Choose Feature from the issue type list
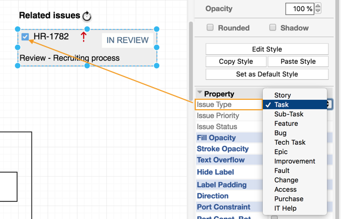The image size is (341, 219). (295, 123)
